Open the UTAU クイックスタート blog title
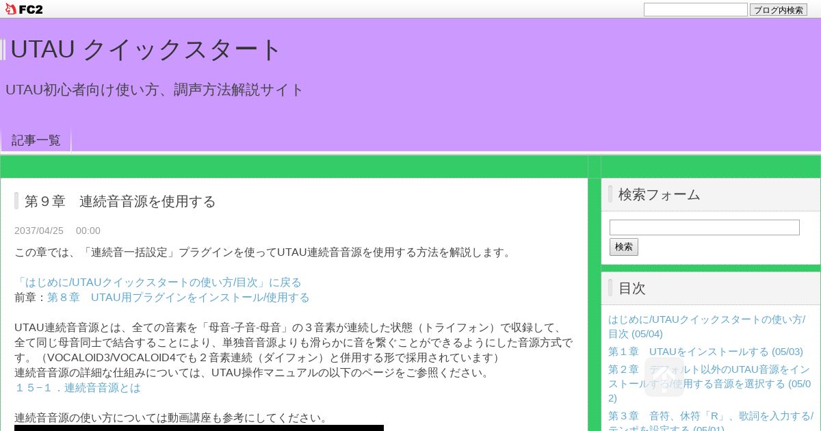 146,49
